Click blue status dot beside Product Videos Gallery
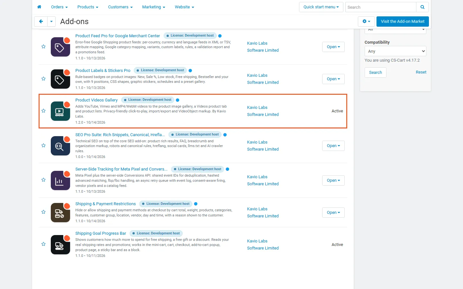Image resolution: width=463 pixels, height=289 pixels. coord(177,100)
